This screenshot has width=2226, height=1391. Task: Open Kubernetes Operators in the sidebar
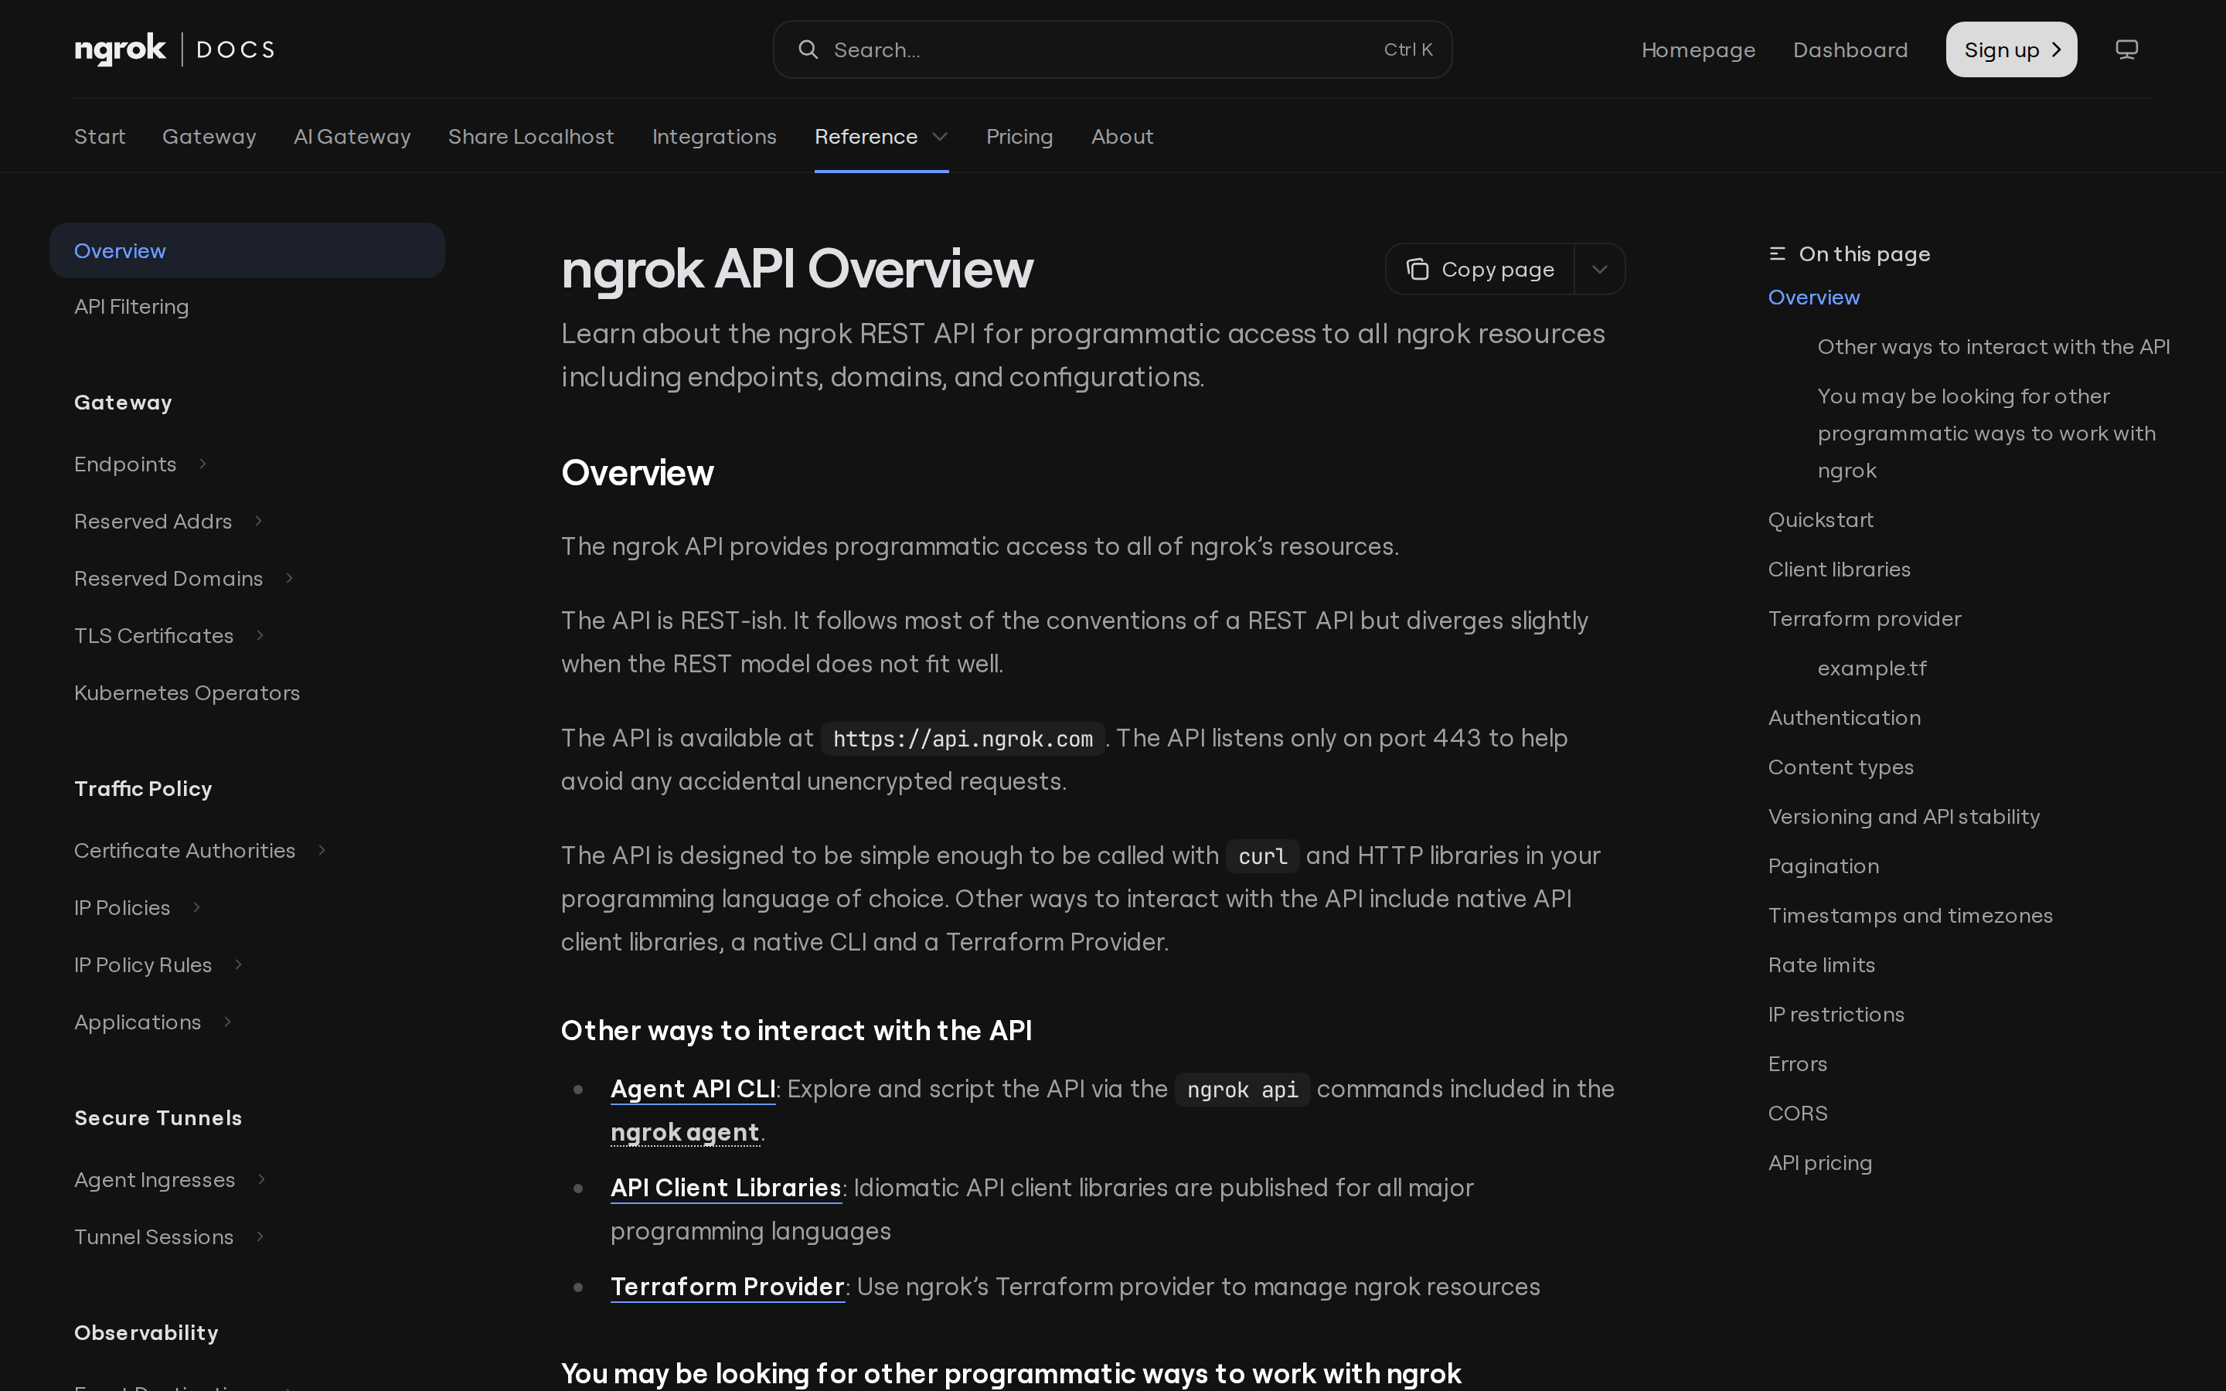click(187, 694)
